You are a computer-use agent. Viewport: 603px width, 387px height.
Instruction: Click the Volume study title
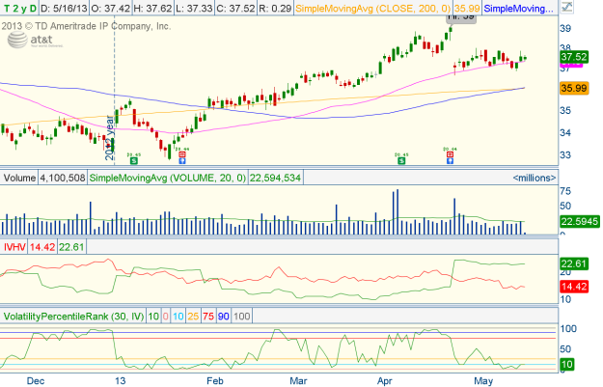pyautogui.click(x=18, y=178)
